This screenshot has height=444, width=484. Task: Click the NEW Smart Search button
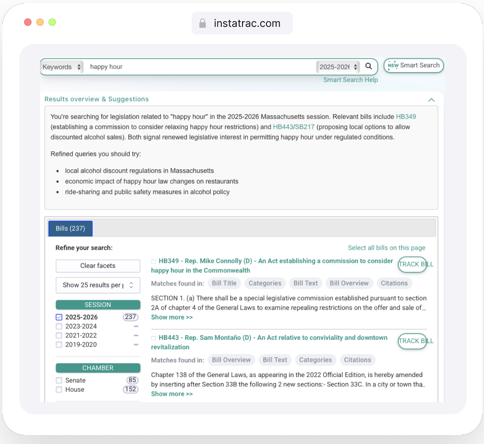[414, 66]
